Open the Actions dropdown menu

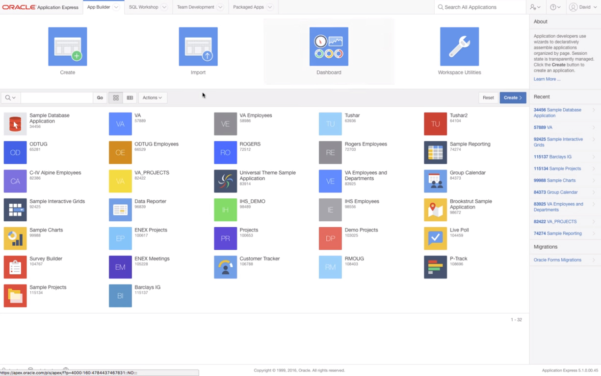point(152,98)
